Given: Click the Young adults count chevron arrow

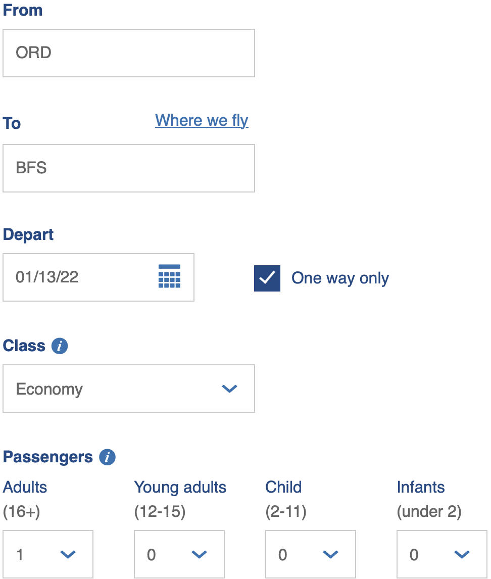Looking at the screenshot, I should [x=200, y=554].
